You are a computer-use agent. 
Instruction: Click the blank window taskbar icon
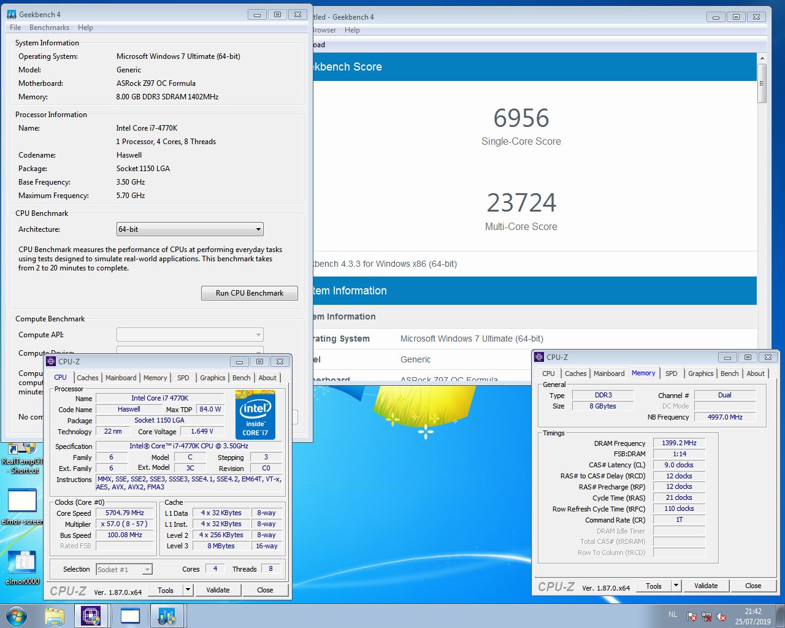point(130,616)
